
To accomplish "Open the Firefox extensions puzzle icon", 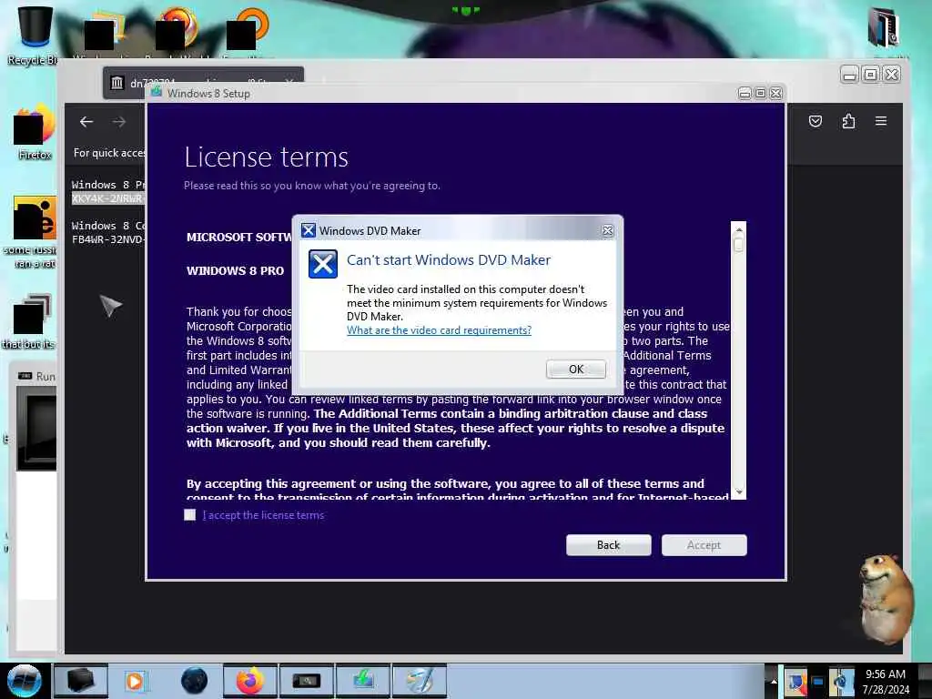I will pos(848,121).
